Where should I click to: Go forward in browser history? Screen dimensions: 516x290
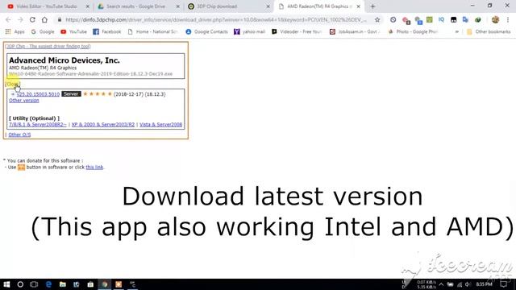[x=20, y=19]
